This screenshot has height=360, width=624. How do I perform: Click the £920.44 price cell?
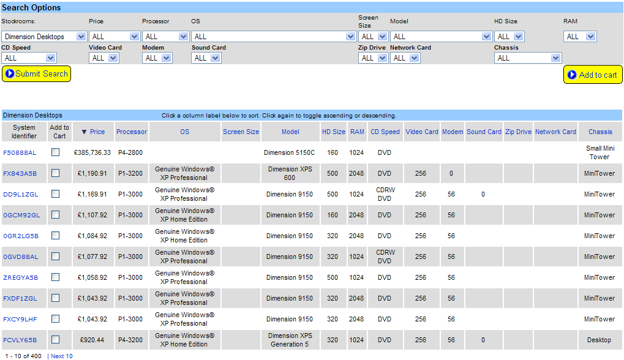pyautogui.click(x=92, y=340)
